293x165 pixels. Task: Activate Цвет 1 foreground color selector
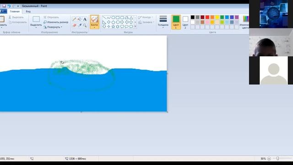click(176, 22)
